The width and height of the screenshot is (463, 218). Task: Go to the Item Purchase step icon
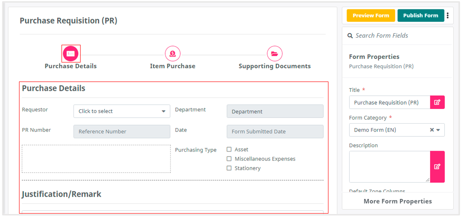tap(173, 54)
